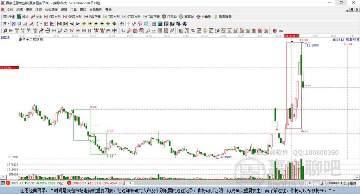The width and height of the screenshot is (360, 194).
Task: Select the last yellow diamond arrow icon
Action: coord(114,24)
